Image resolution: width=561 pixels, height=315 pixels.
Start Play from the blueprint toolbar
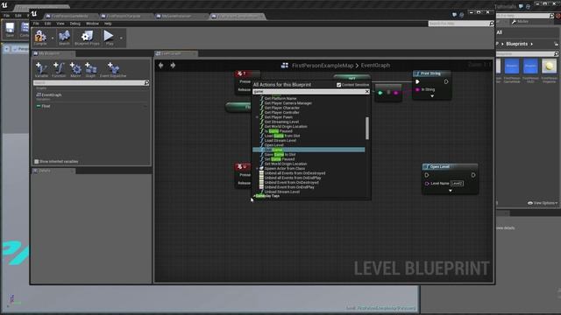(109, 37)
